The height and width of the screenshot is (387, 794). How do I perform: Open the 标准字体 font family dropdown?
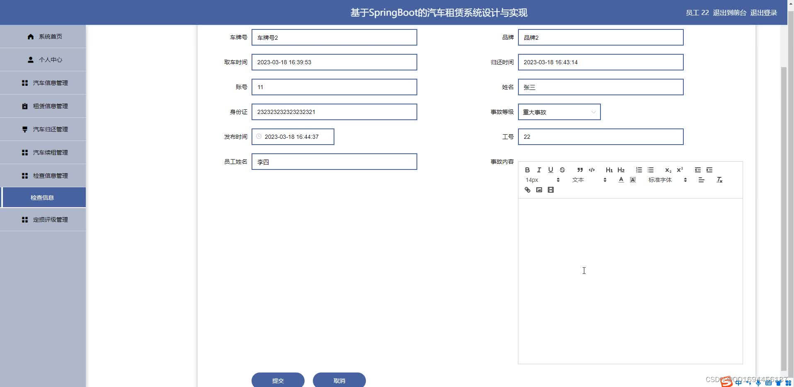tap(667, 180)
